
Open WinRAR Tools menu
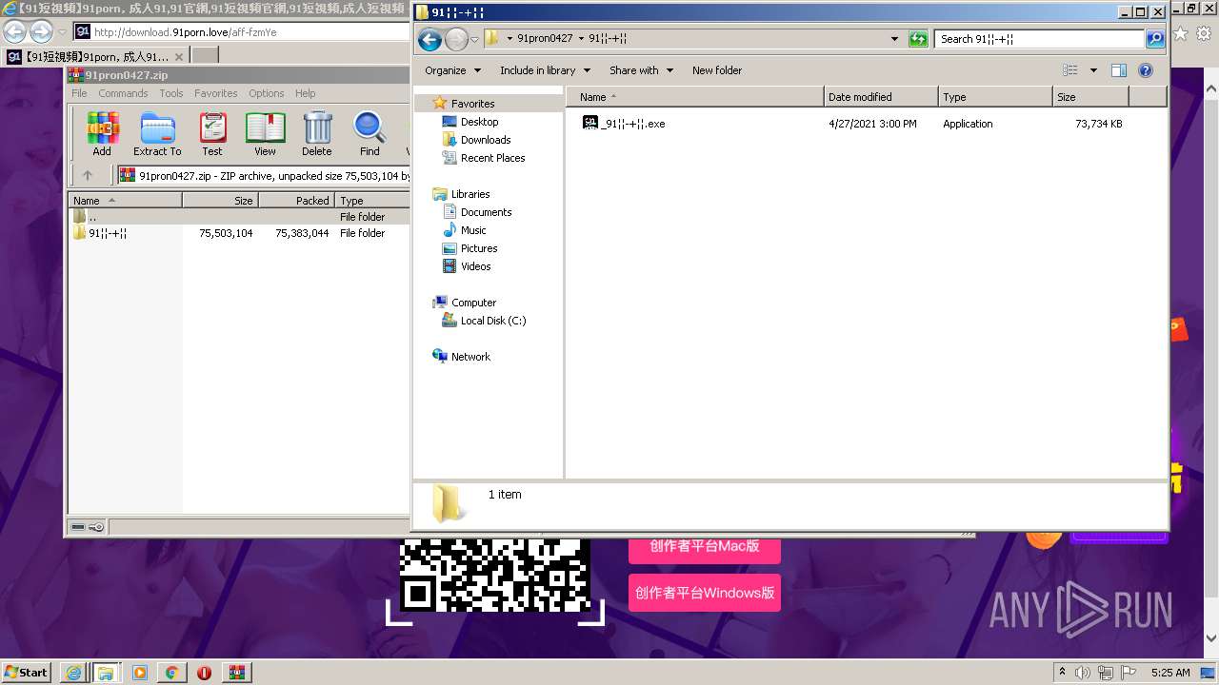click(x=171, y=93)
